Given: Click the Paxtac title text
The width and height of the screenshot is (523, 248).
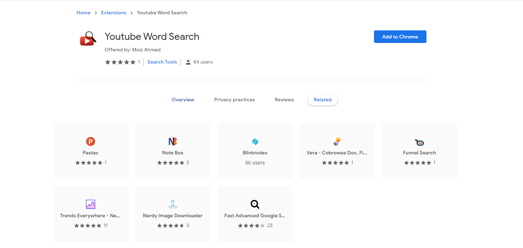Looking at the screenshot, I should [x=91, y=153].
